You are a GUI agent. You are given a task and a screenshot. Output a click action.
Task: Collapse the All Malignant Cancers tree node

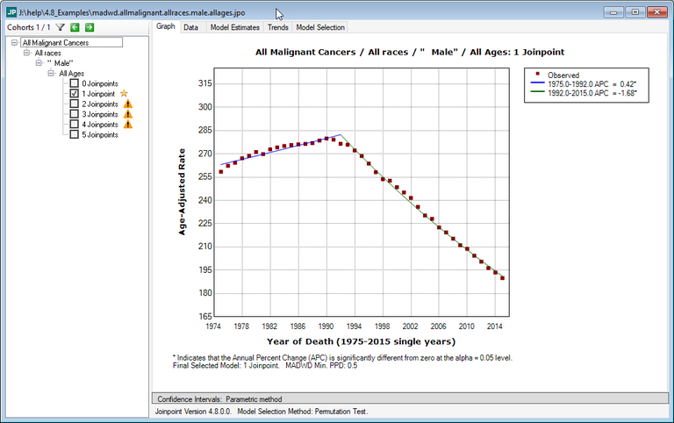click(x=15, y=42)
